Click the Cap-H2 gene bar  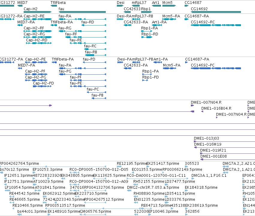[37, 12]
